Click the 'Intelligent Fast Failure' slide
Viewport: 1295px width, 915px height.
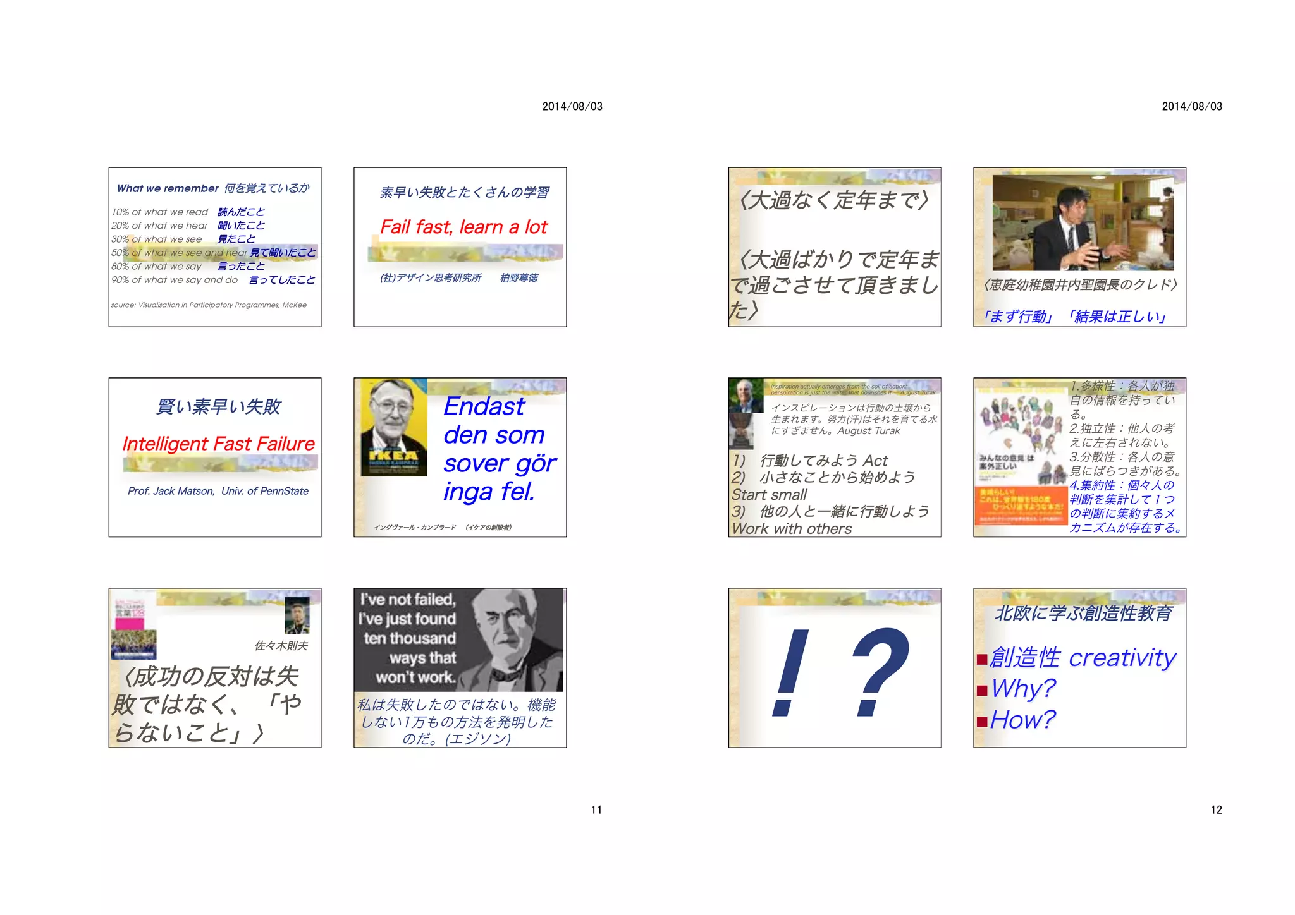point(214,457)
